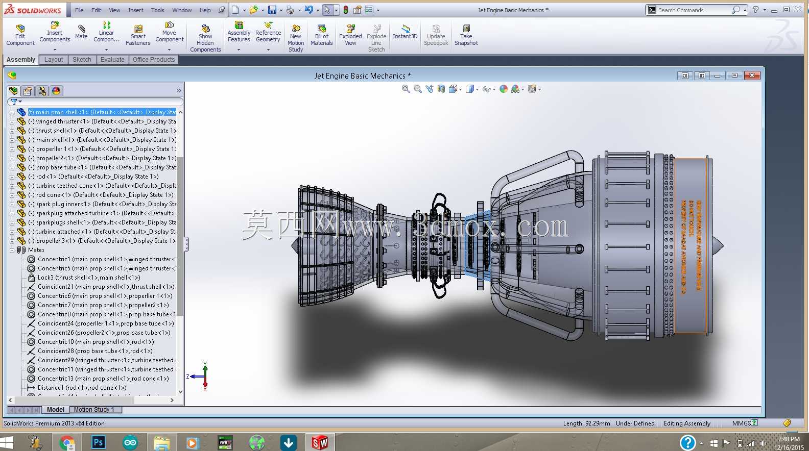Launch Instant3D tool

click(405, 32)
